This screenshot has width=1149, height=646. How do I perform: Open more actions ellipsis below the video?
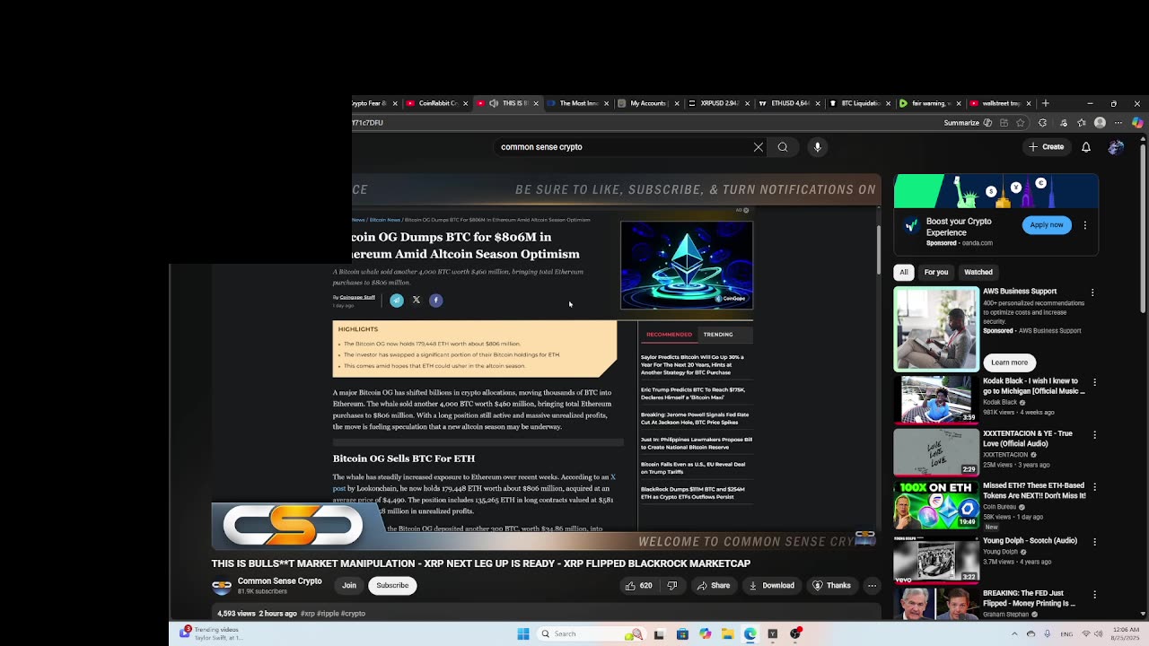872,586
